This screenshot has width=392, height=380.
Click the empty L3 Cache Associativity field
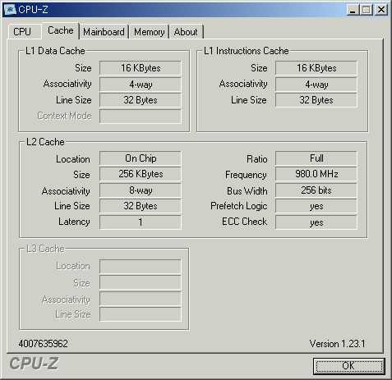click(141, 299)
